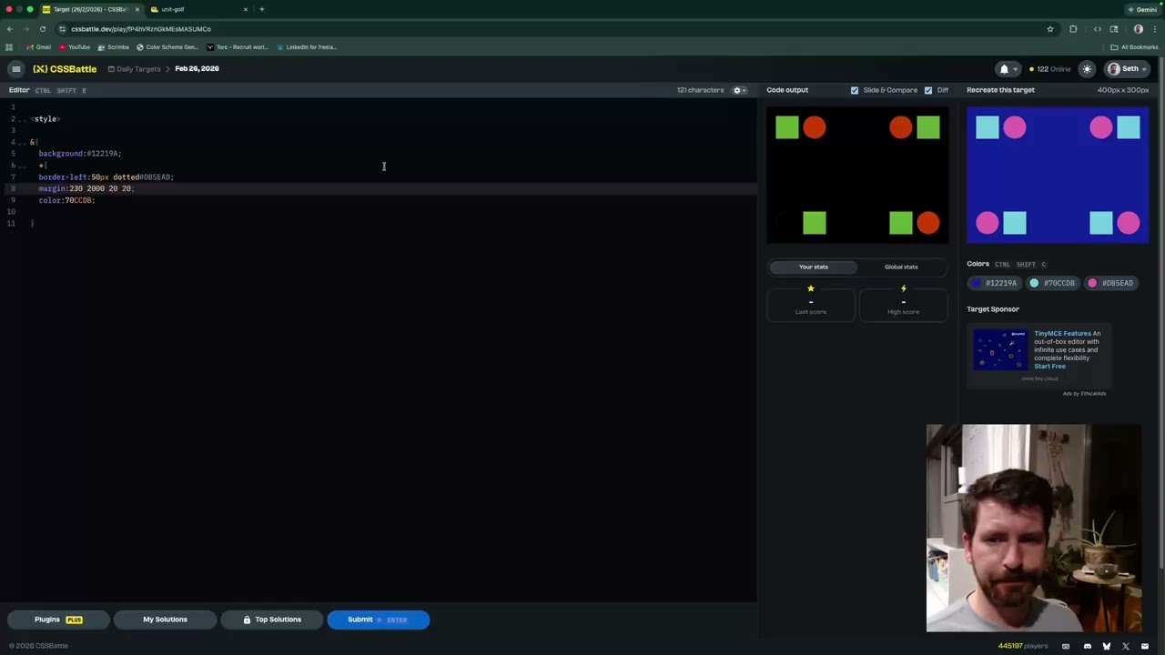Switch to the Global stats tab
The image size is (1165, 655).
901,267
